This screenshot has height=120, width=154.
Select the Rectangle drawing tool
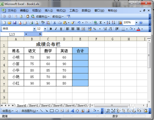coord(52,111)
